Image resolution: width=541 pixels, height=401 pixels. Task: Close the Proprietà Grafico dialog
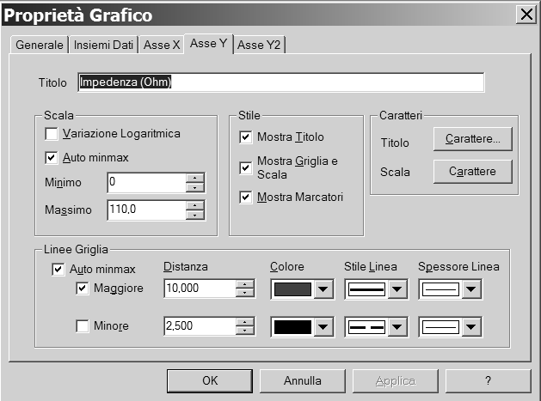pyautogui.click(x=526, y=15)
